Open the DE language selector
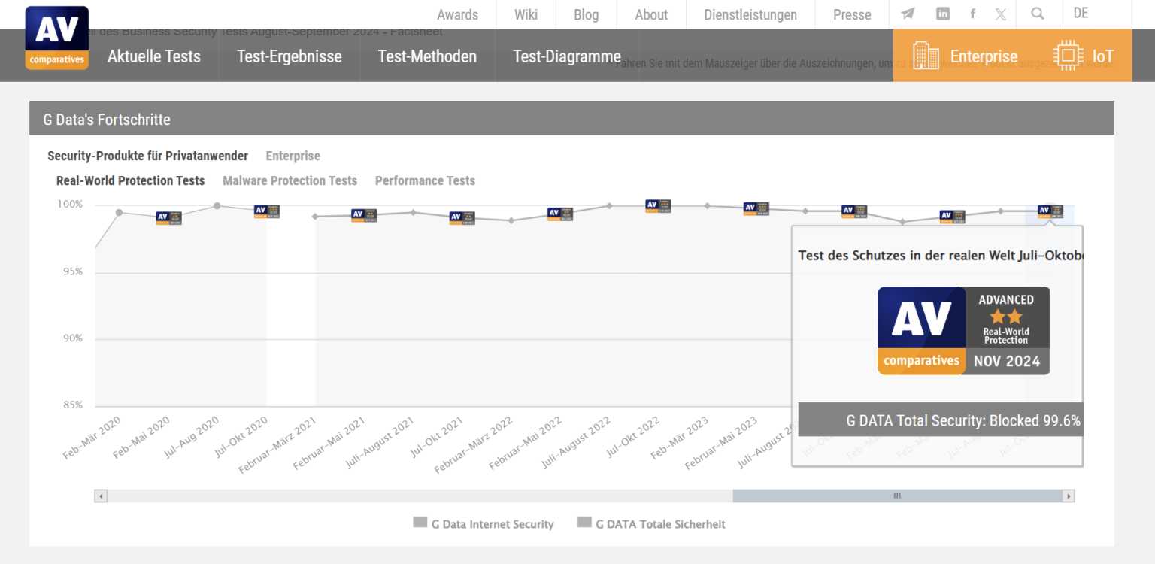The width and height of the screenshot is (1155, 564). coord(1081,14)
